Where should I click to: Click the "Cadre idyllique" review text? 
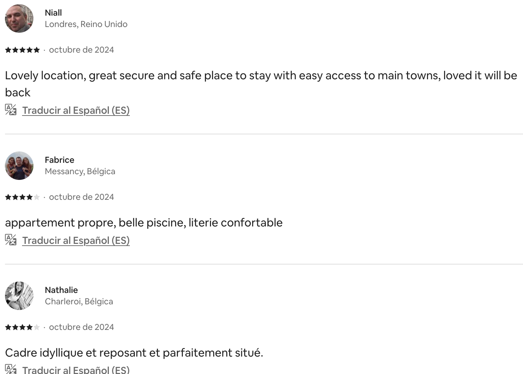pos(134,353)
